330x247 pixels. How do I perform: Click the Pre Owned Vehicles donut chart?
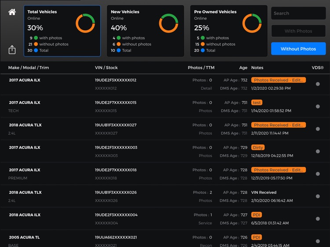point(252,23)
